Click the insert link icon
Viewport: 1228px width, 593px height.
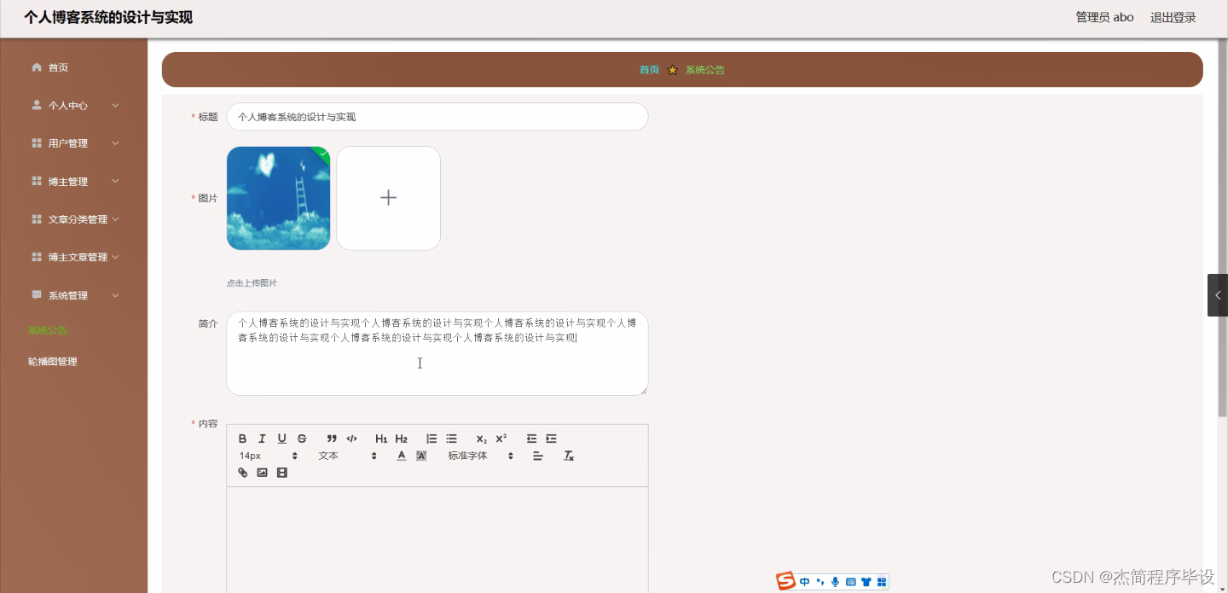[241, 472]
